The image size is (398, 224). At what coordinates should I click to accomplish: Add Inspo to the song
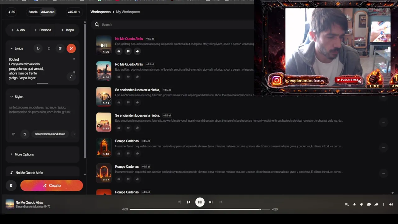[67, 30]
